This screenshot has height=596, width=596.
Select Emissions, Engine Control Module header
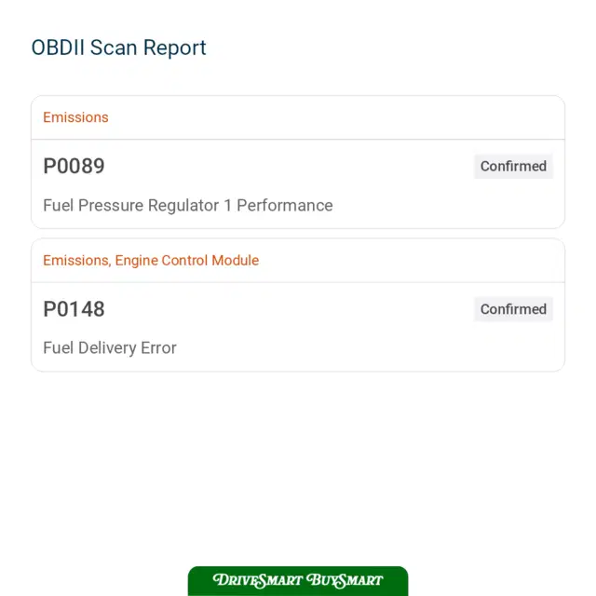click(x=151, y=261)
